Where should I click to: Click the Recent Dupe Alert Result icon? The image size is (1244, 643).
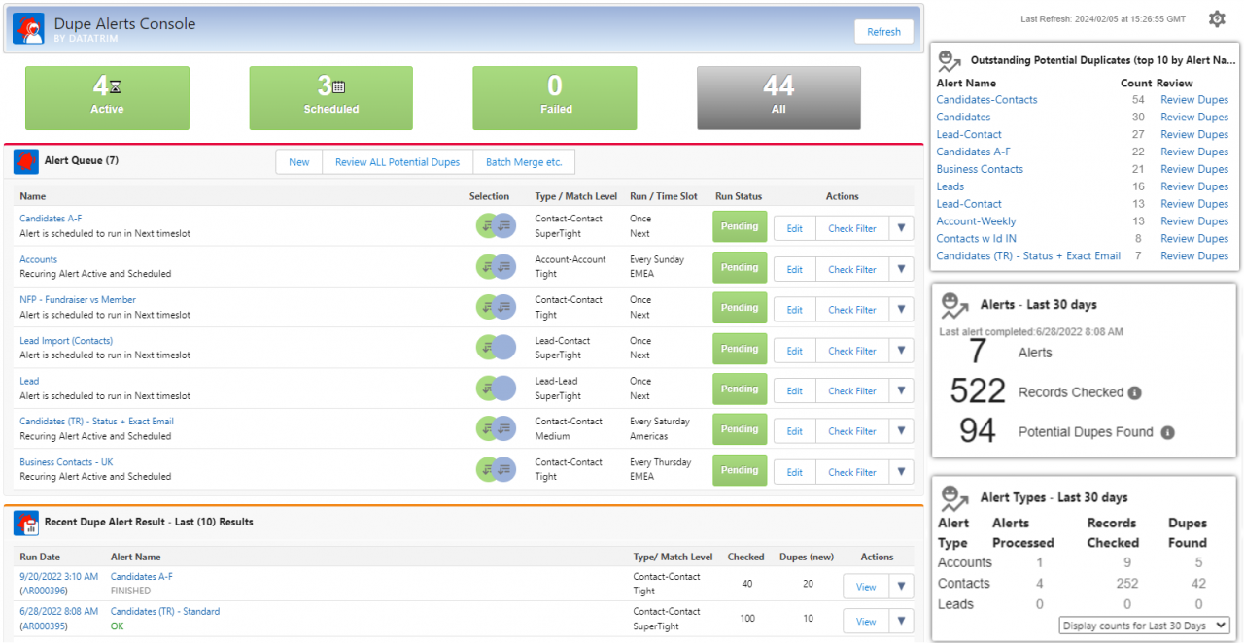click(x=26, y=523)
